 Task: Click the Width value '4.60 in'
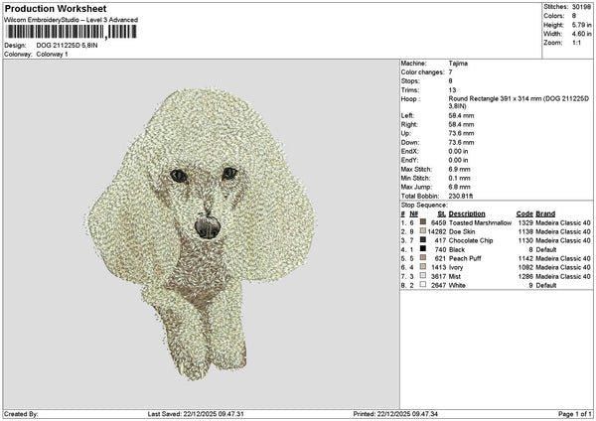[581, 34]
